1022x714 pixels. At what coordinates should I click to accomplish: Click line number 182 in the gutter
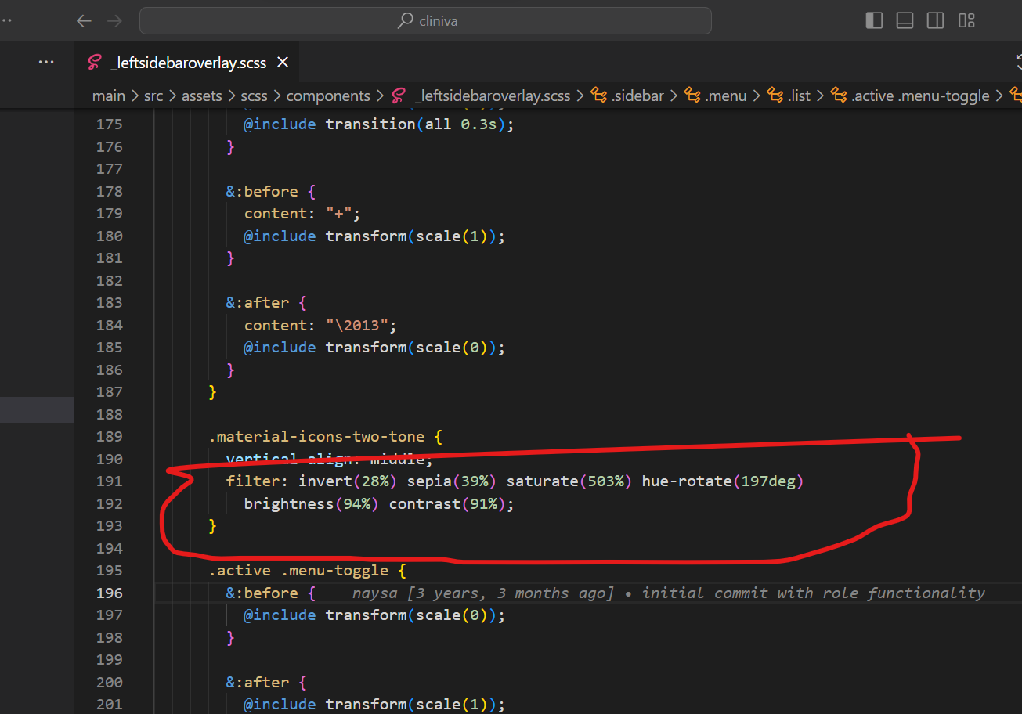pos(109,280)
